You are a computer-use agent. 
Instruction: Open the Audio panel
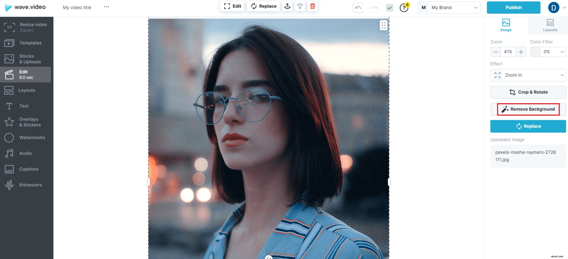pyautogui.click(x=26, y=153)
